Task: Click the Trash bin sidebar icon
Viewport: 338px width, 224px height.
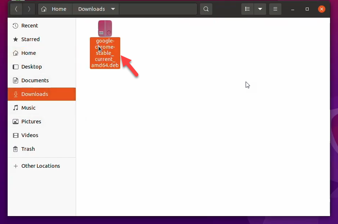Action: coord(16,149)
